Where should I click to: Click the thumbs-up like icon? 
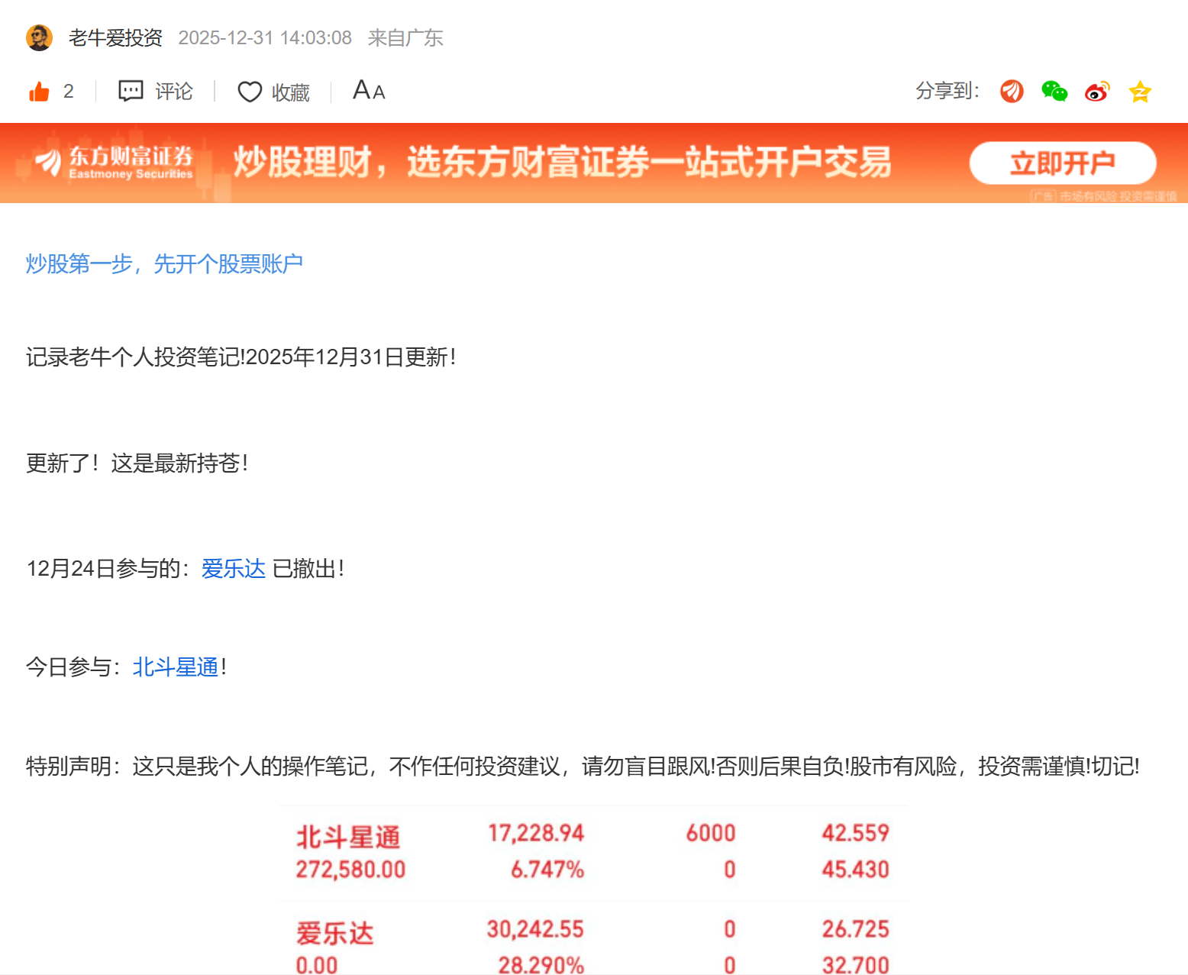click(39, 92)
